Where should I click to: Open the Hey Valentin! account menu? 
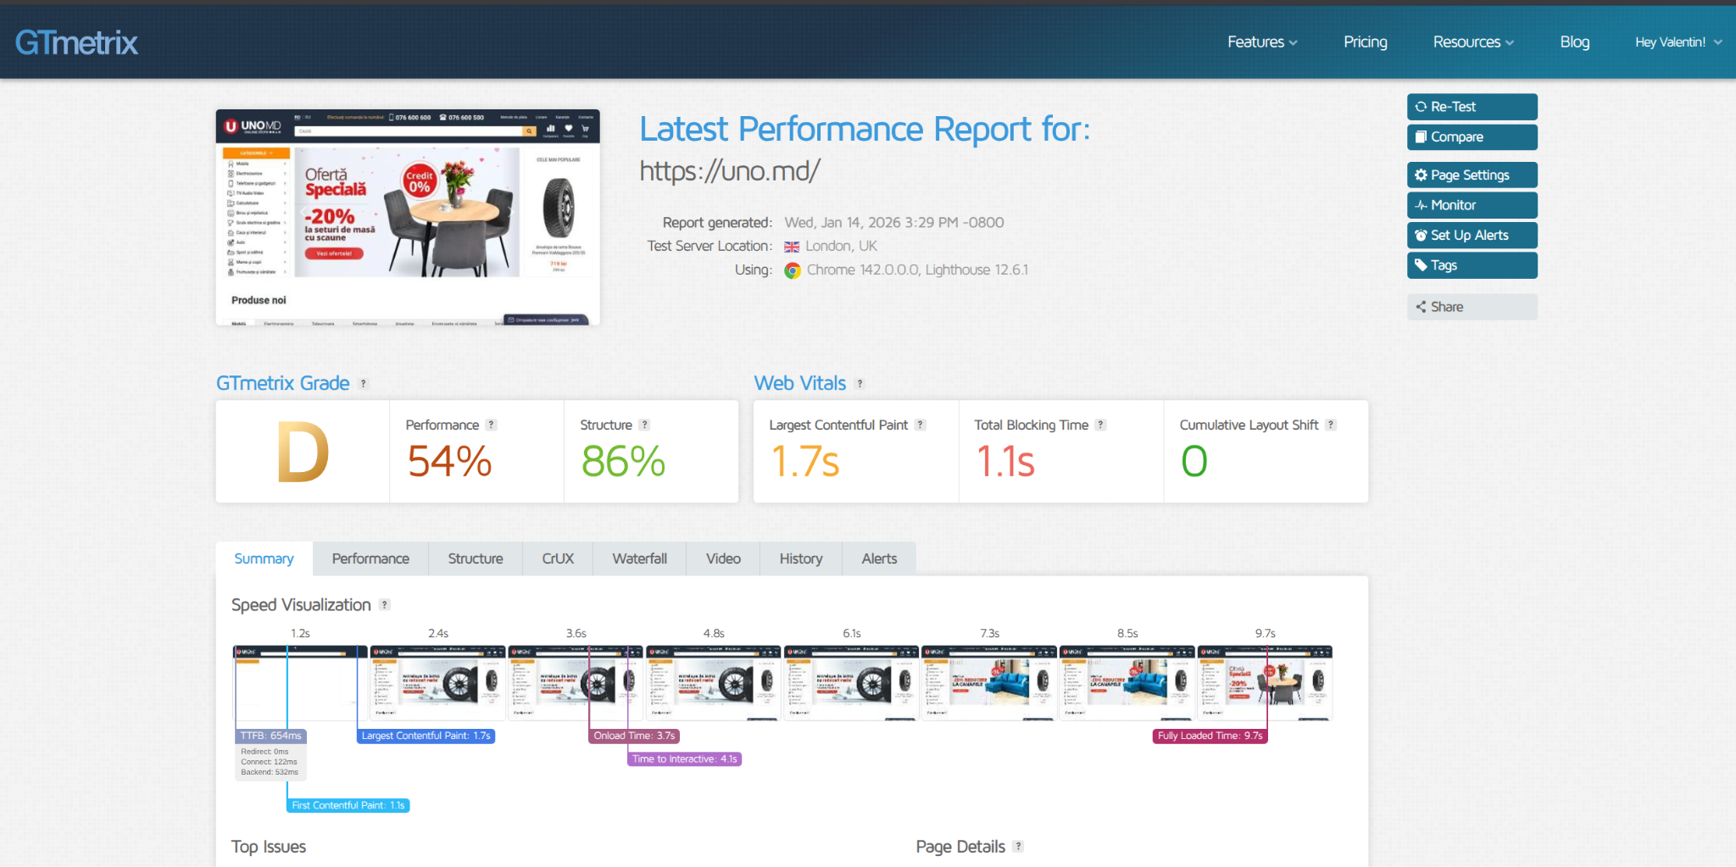coord(1678,42)
